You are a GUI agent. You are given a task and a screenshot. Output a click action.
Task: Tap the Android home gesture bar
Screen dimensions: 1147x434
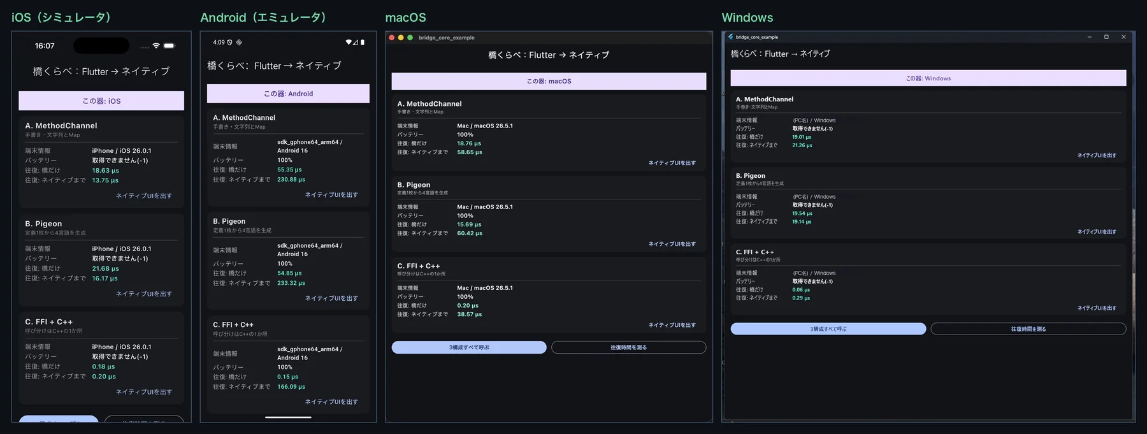point(288,417)
